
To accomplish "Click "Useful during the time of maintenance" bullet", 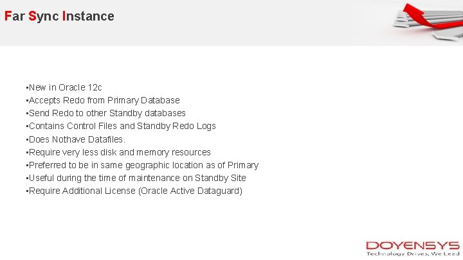I will tap(136, 178).
